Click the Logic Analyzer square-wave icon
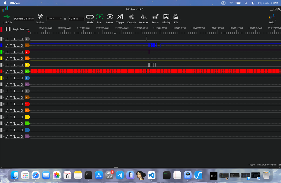Image resolution: width=281 pixels, height=183 pixels. [x=8, y=29]
